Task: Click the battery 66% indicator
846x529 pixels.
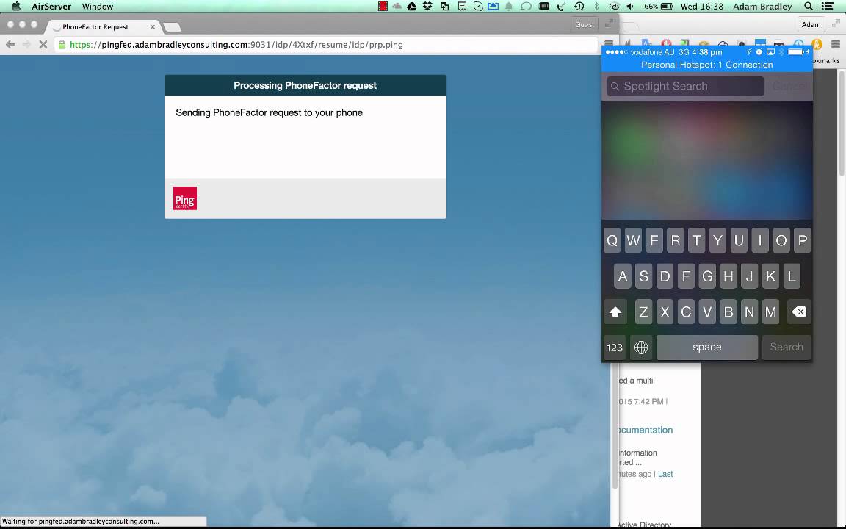Action: 658,7
